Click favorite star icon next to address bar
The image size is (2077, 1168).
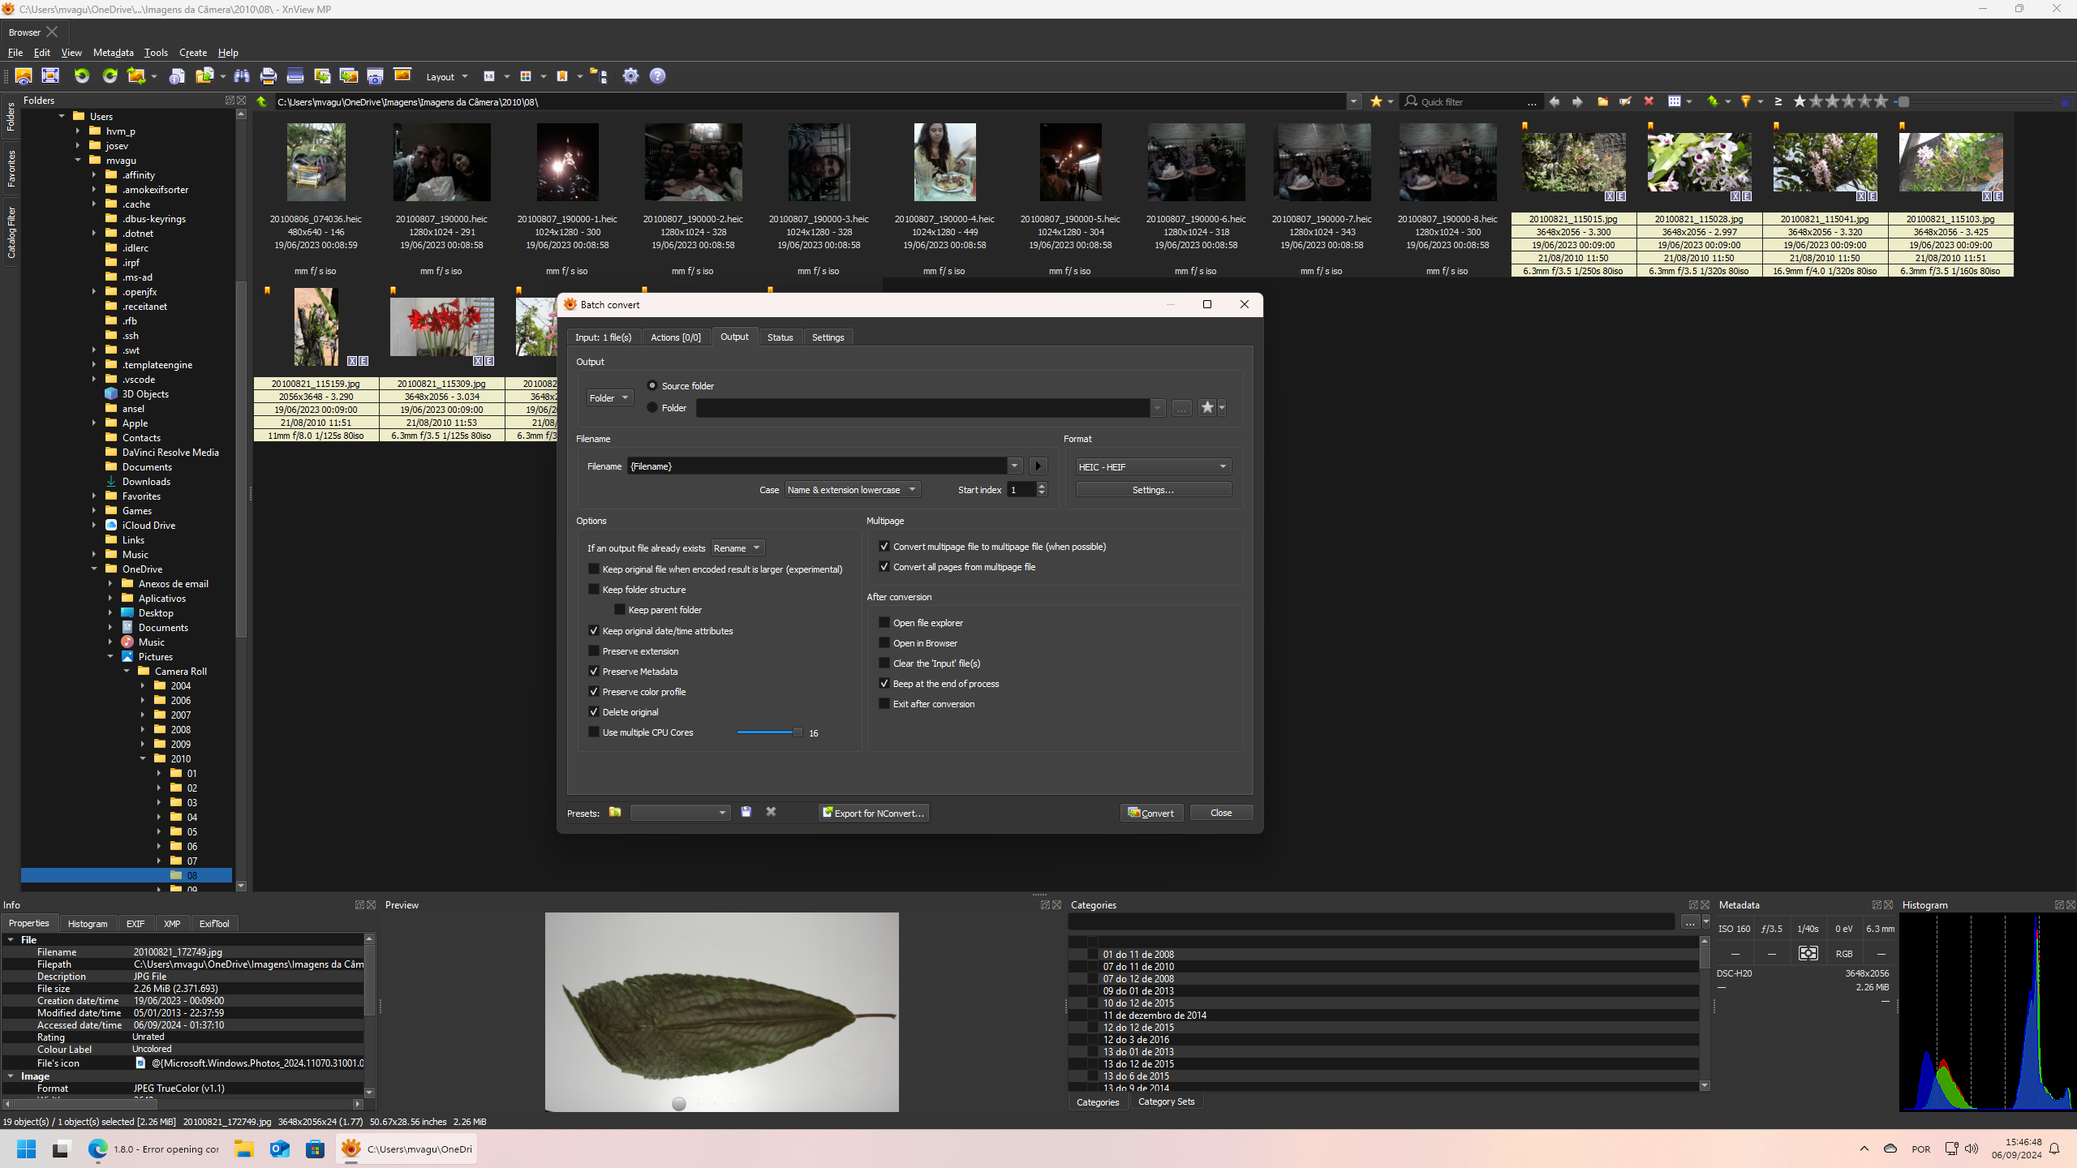[x=1376, y=101]
